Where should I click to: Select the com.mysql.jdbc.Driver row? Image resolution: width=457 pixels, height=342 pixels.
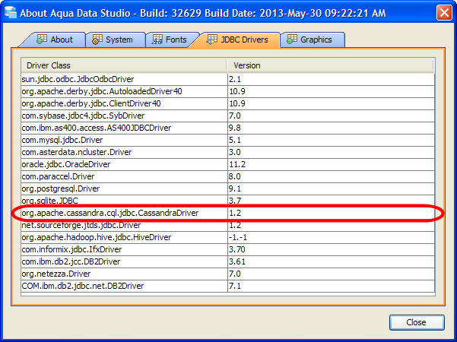tap(228, 140)
